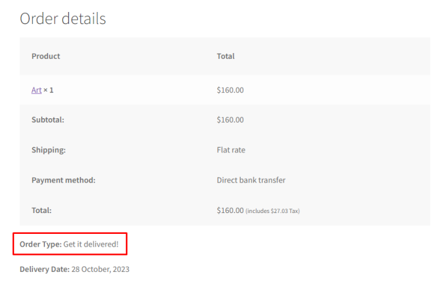Select the Product column header
The width and height of the screenshot is (446, 287).
(x=46, y=56)
